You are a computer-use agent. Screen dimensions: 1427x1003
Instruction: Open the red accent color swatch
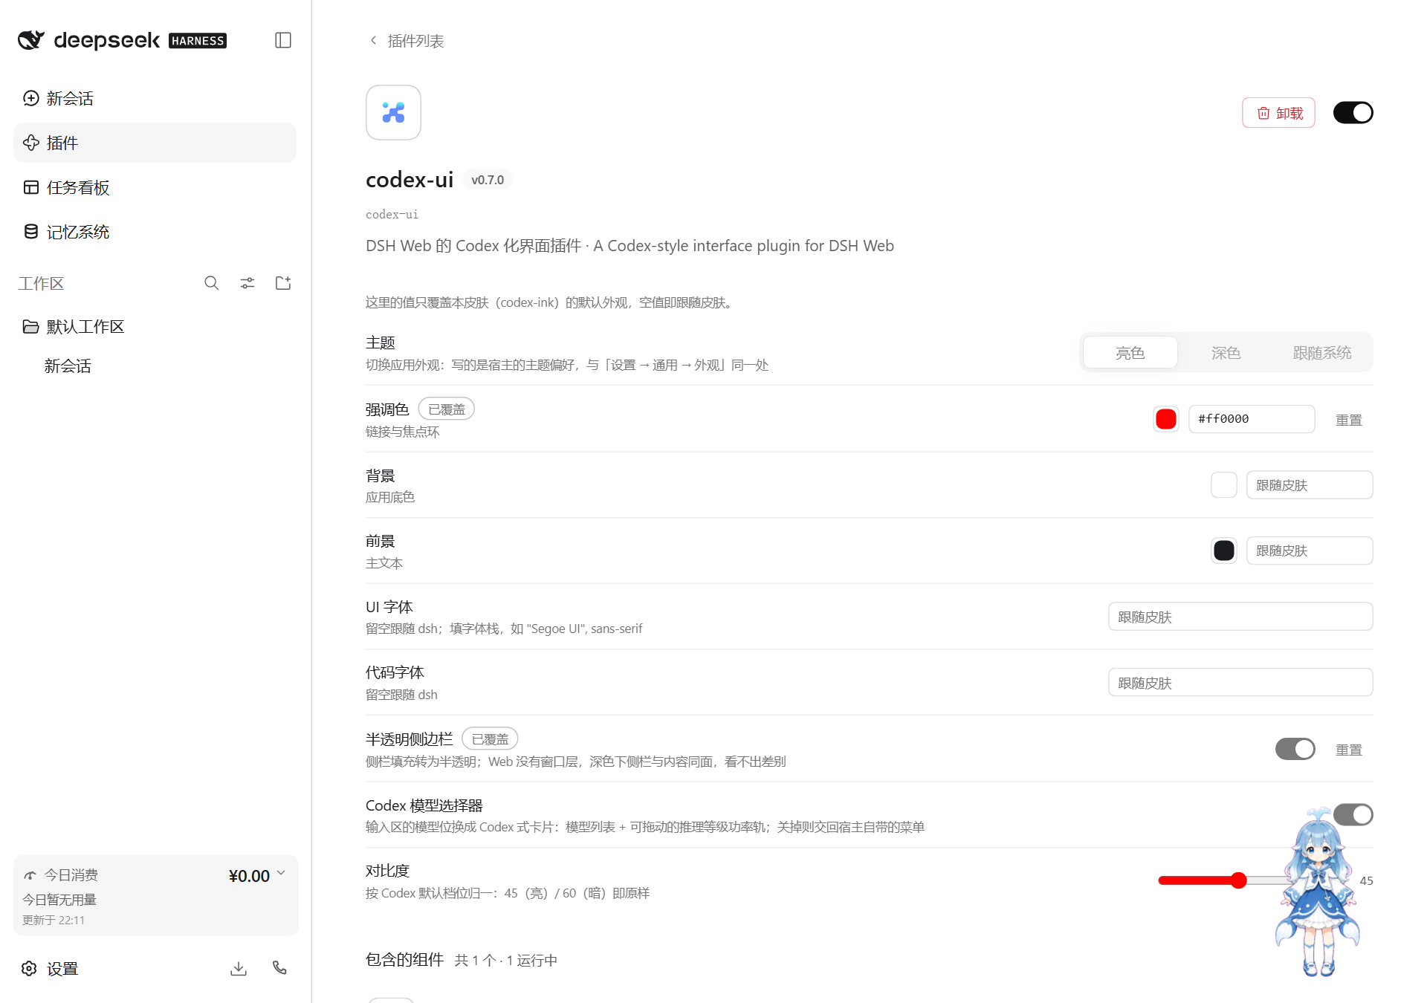click(x=1165, y=419)
